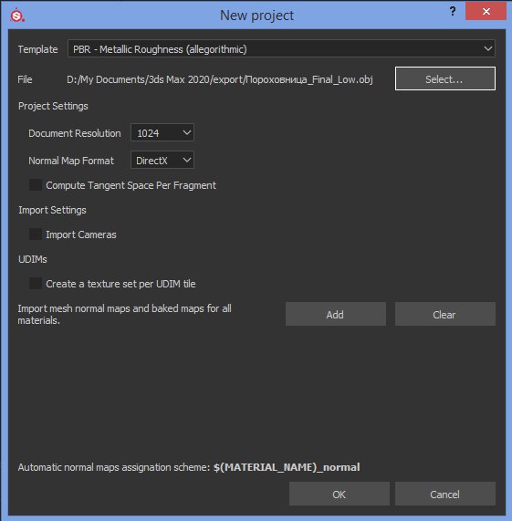Click Add to import baked maps
Screen dimensions: 512x521
[x=336, y=314]
